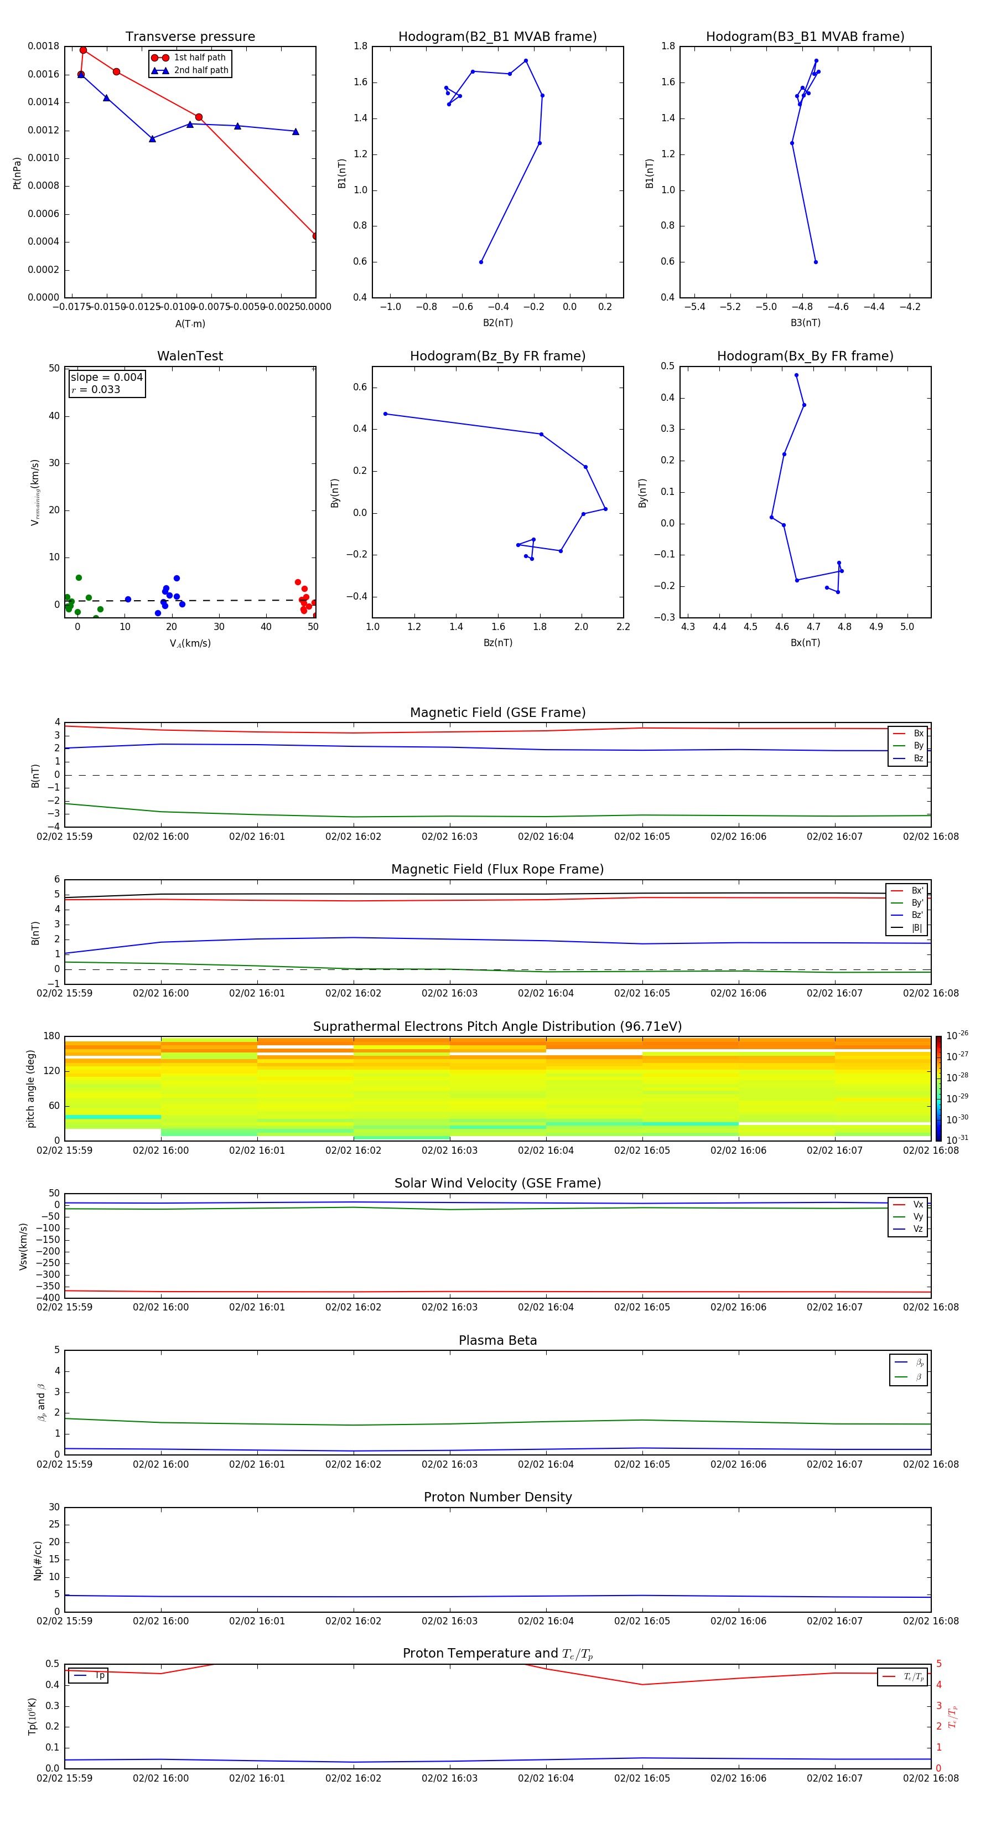The height and width of the screenshot is (1827, 996).
Task: Click the 'Magnetic Field (Flux Rope Frame)' title
Action: 497,870
